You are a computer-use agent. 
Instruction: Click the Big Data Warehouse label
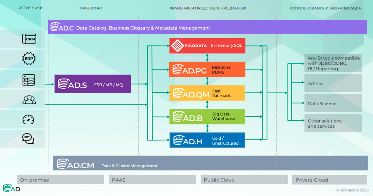[224, 116]
